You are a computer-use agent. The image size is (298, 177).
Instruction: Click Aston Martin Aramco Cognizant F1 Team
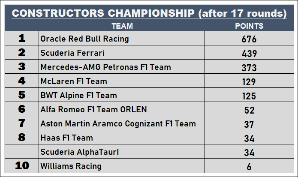point(118,124)
